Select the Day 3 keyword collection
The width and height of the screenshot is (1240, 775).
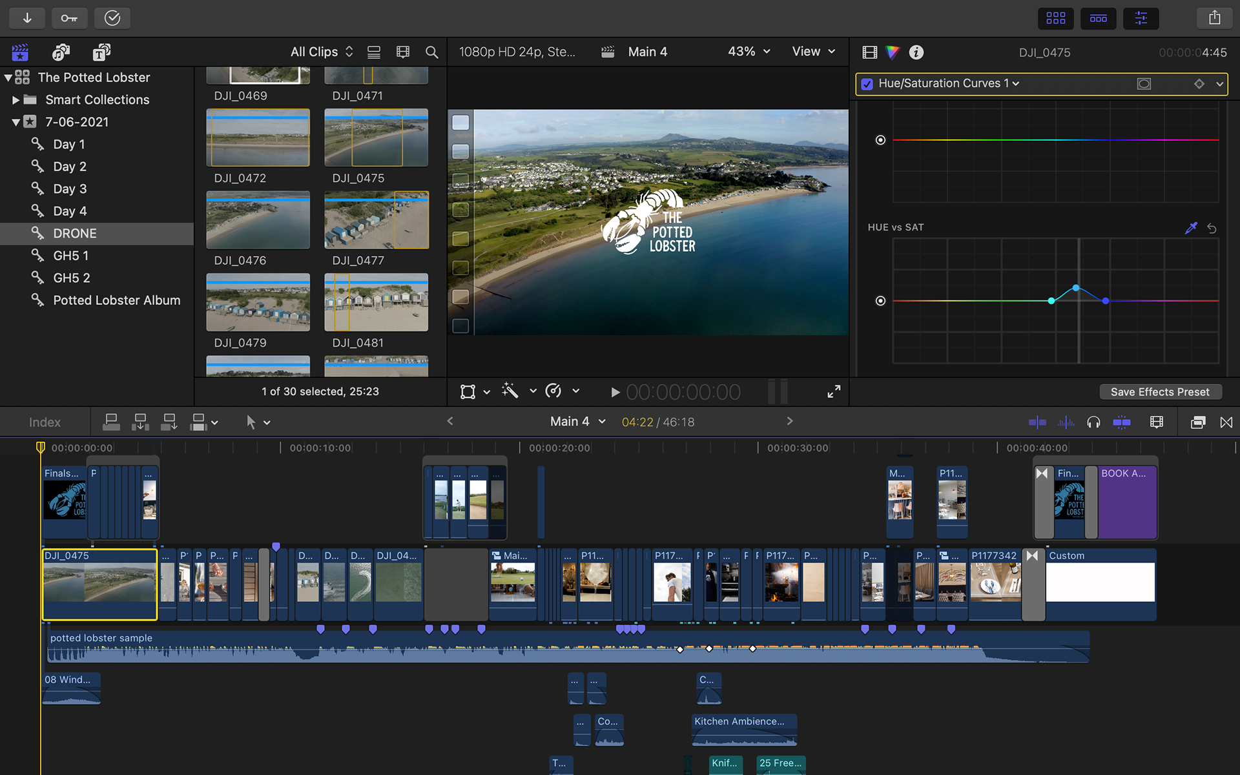69,189
